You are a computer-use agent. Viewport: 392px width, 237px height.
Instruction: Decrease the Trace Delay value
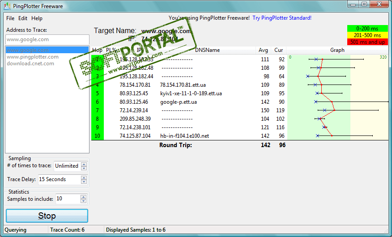[x=84, y=182]
